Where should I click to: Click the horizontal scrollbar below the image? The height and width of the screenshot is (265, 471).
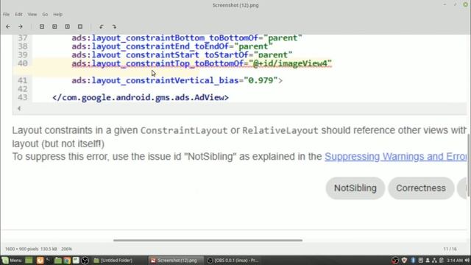pyautogui.click(x=208, y=240)
